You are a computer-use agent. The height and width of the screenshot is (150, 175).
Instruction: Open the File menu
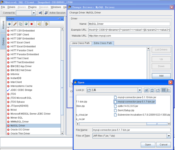[x=3, y=7]
